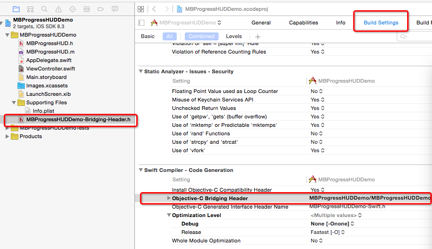
Task: Open the General tab
Action: (x=261, y=23)
